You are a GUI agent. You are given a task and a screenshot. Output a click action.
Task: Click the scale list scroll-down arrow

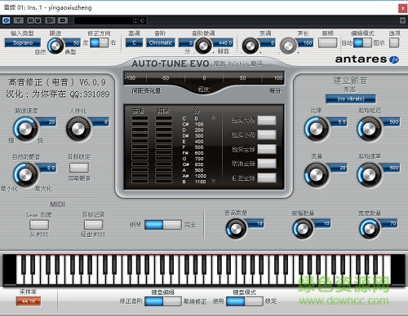pos(214,181)
